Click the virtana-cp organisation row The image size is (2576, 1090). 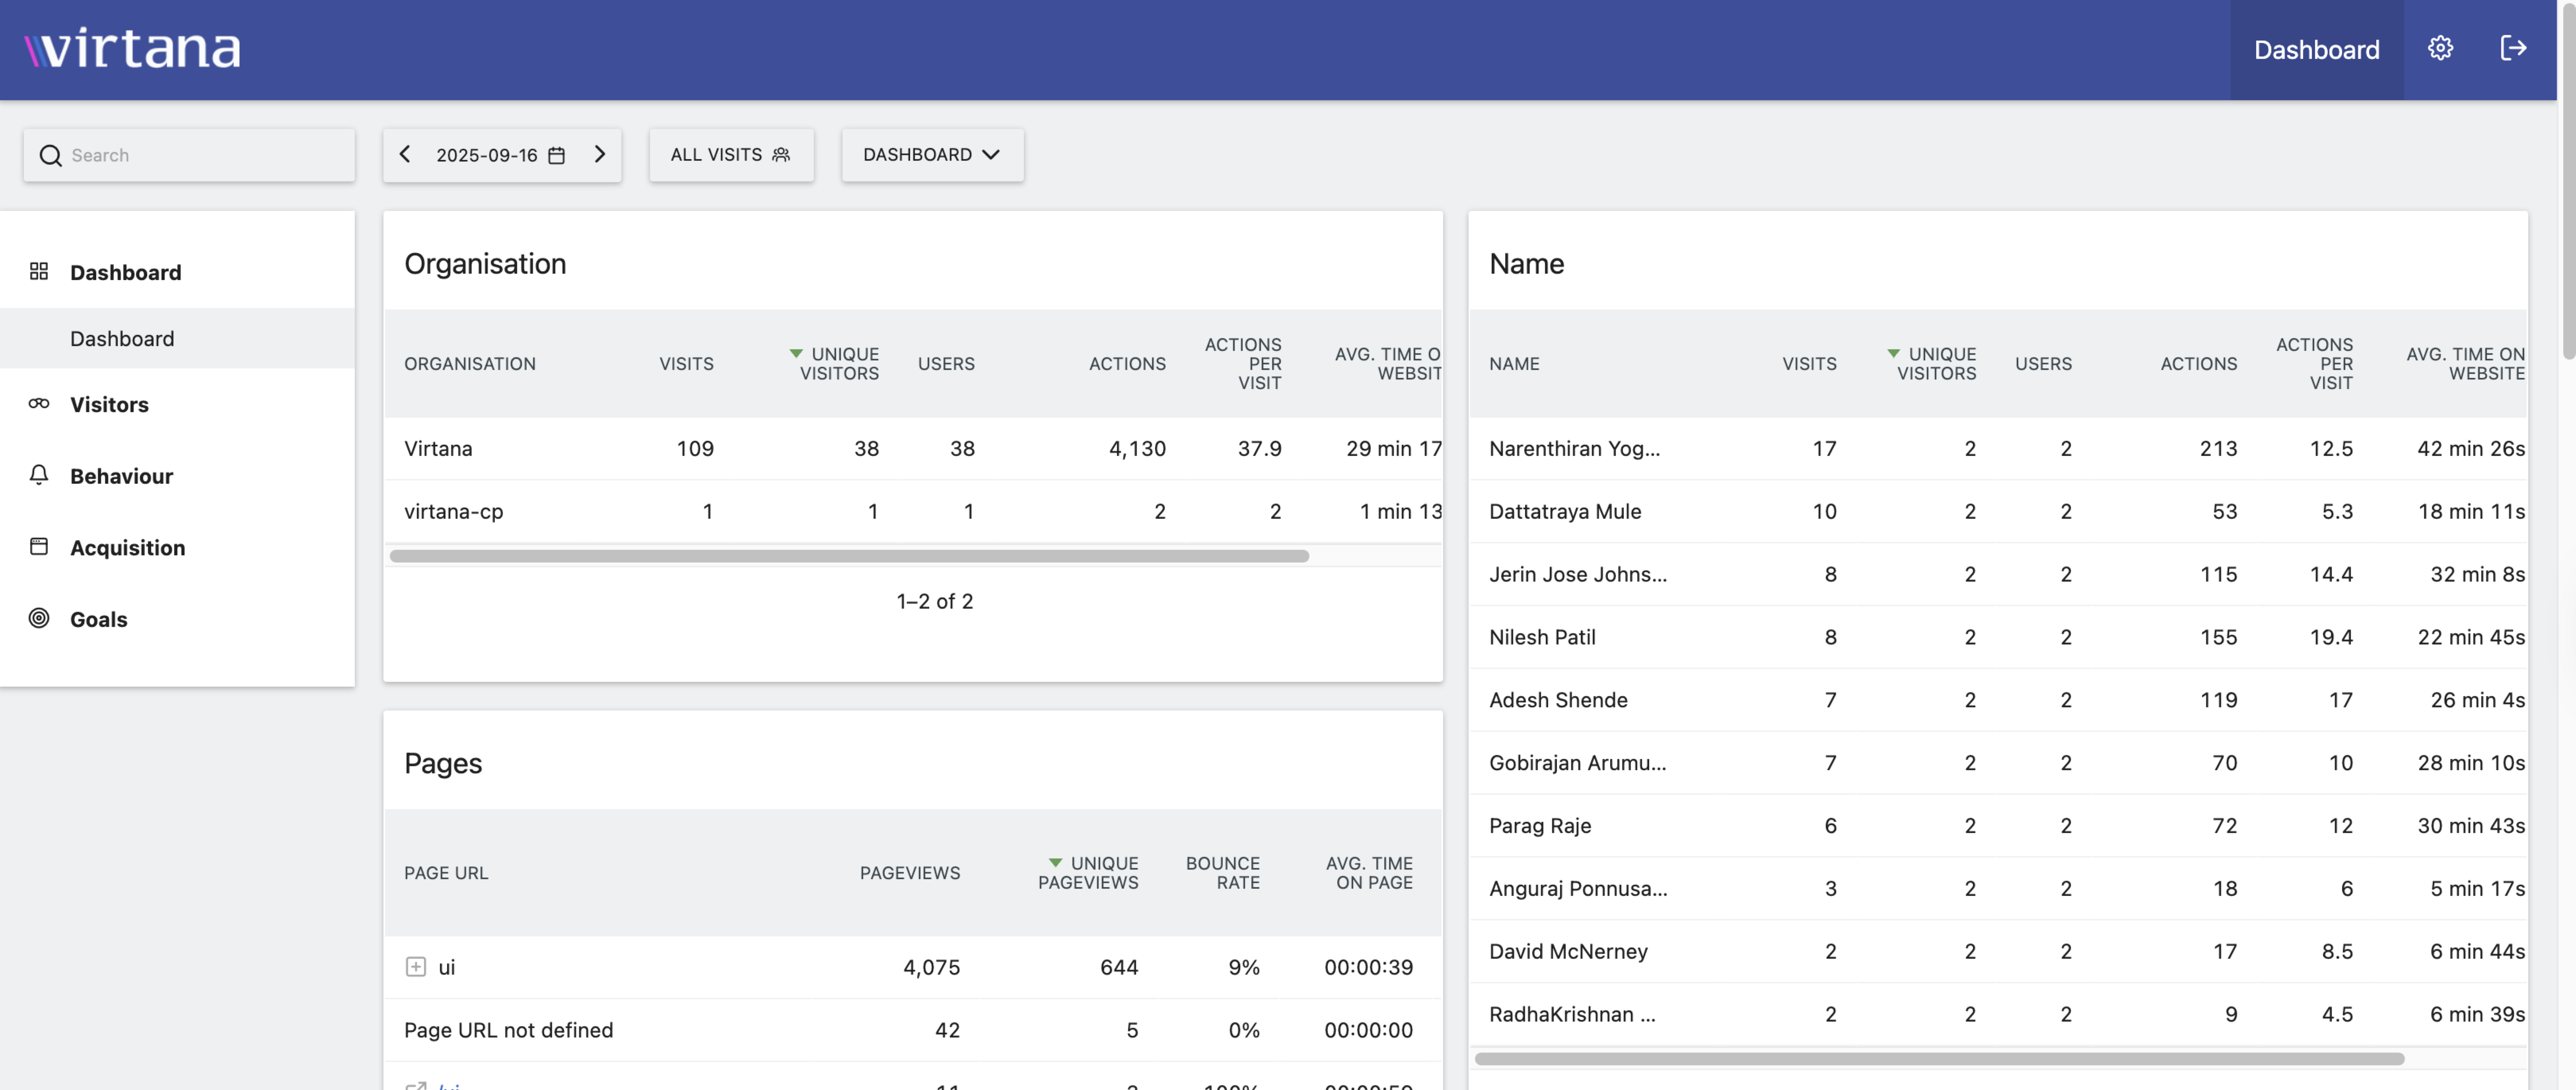click(913, 511)
